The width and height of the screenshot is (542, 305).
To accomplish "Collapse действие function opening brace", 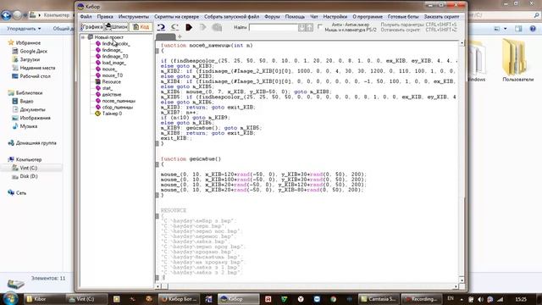I will [x=157, y=164].
